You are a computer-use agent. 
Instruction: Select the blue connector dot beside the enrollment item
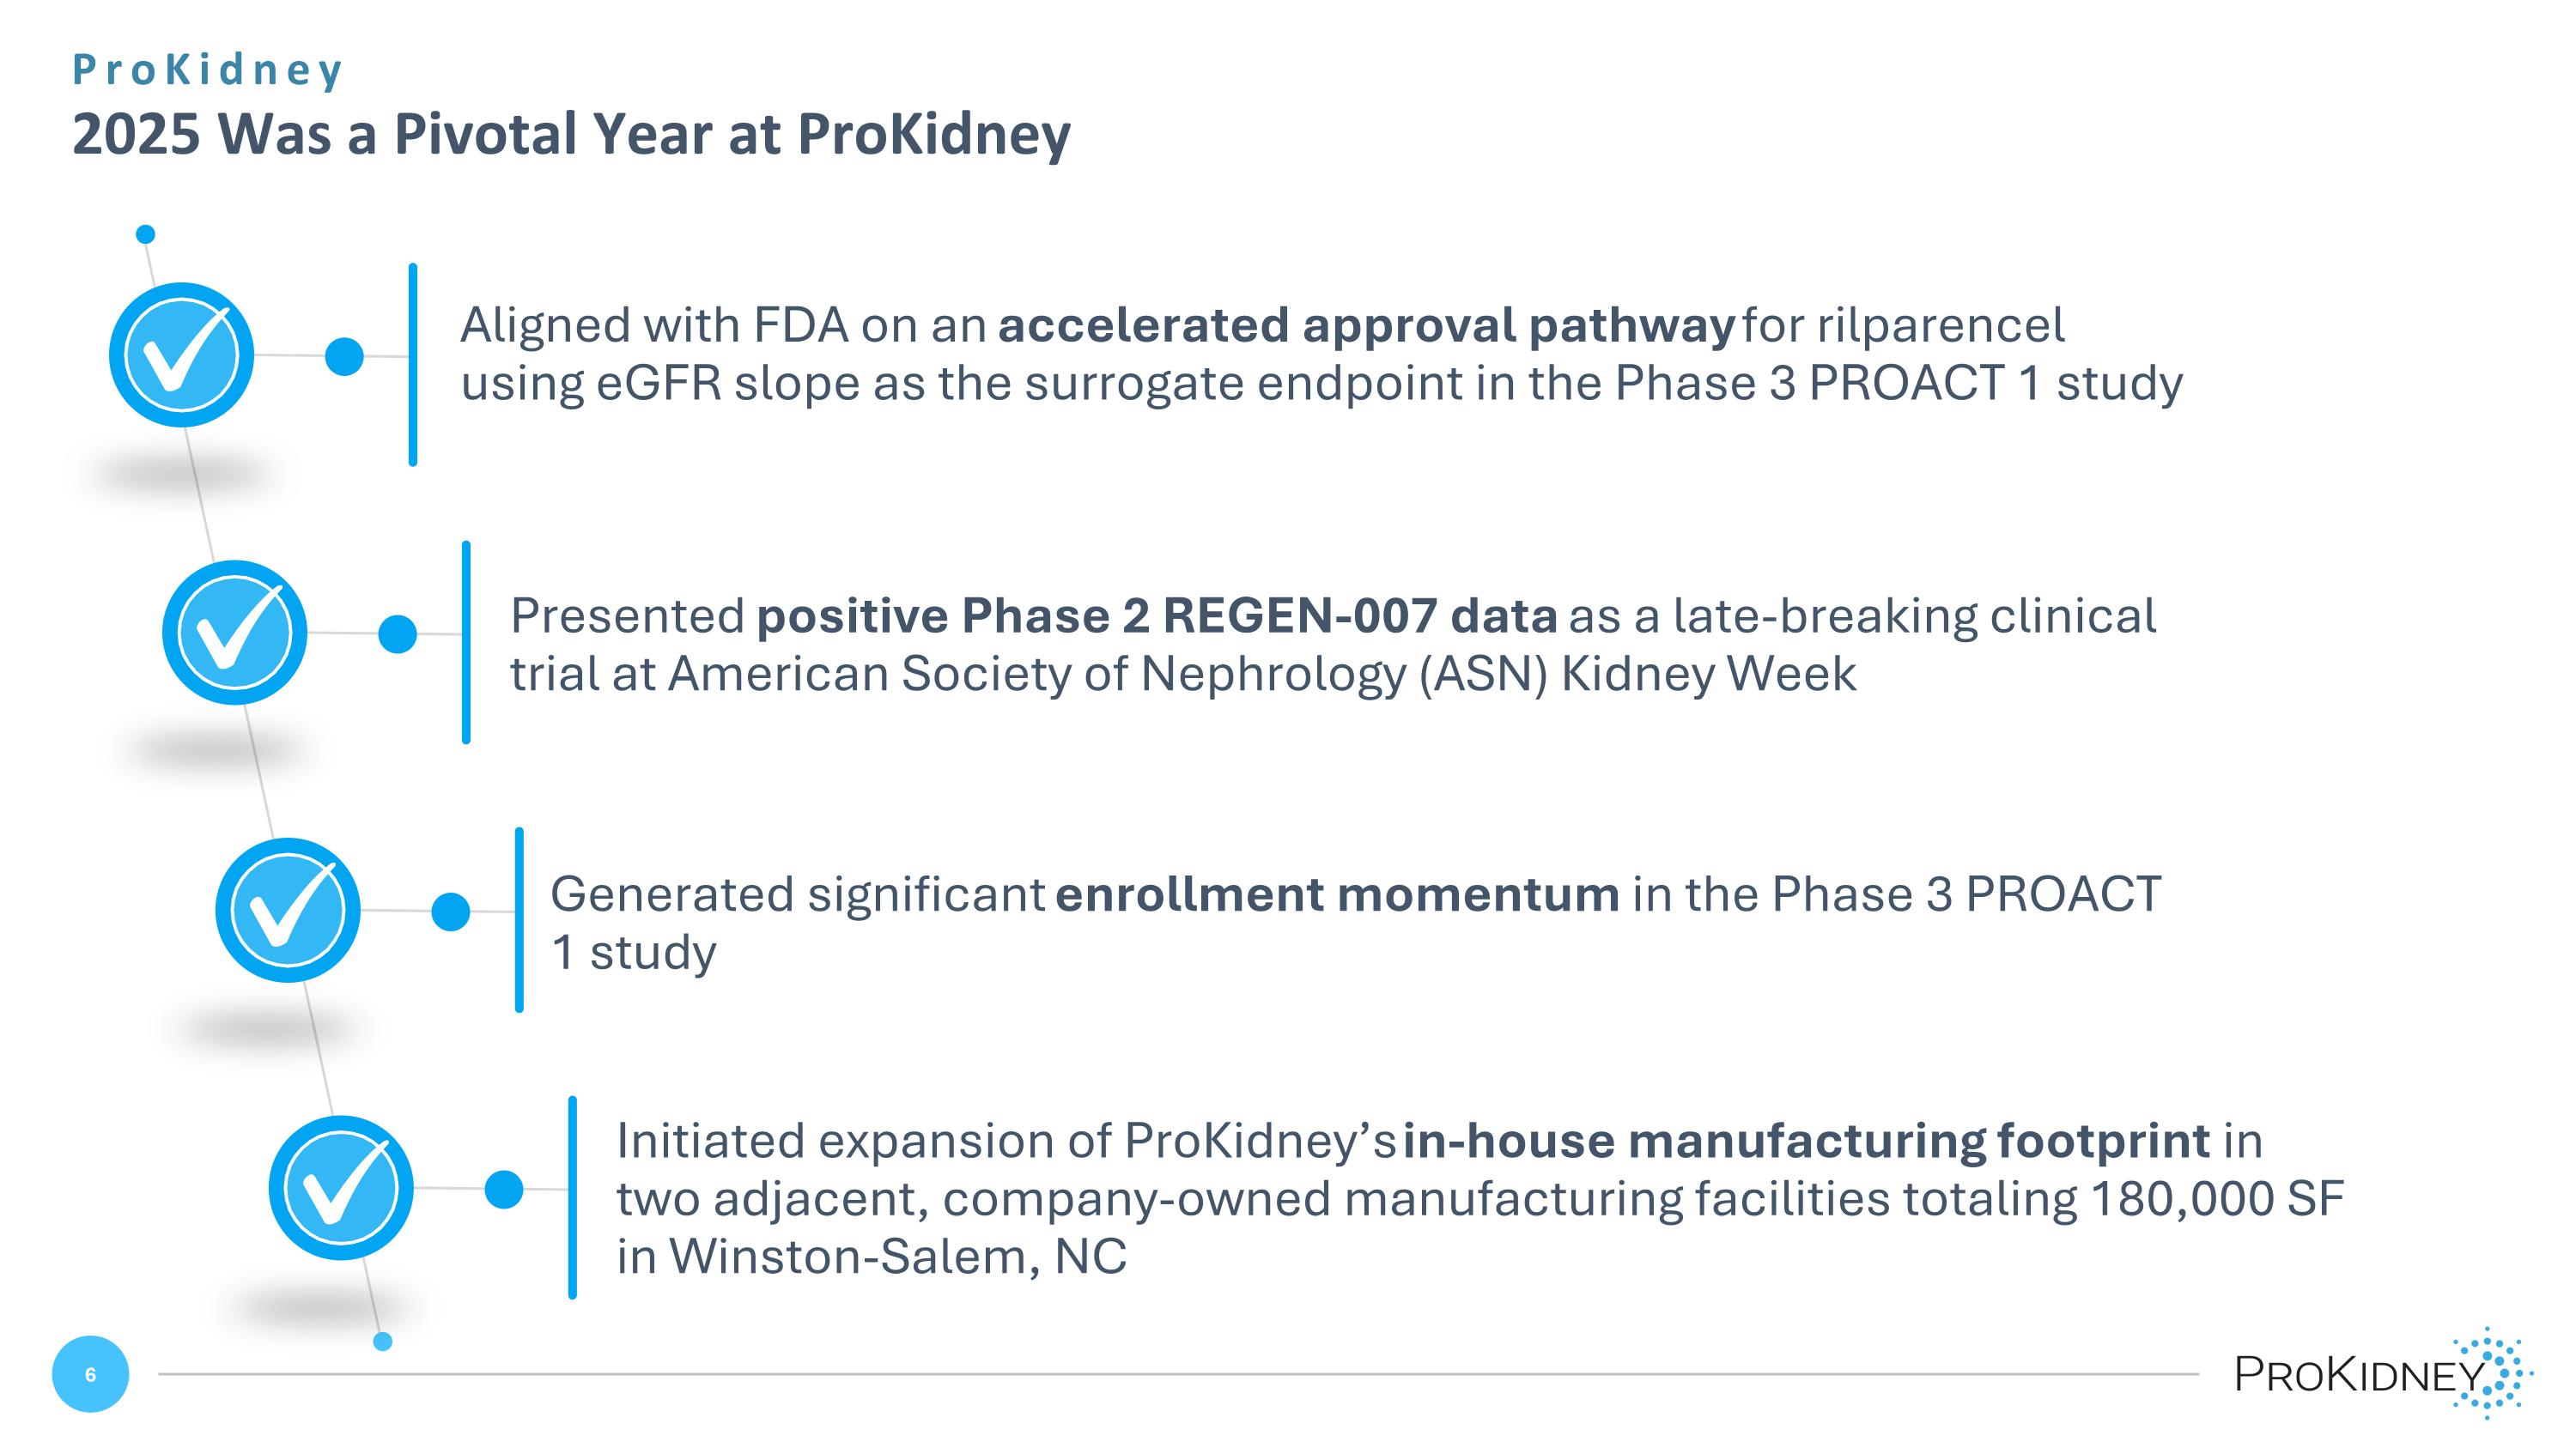click(451, 912)
